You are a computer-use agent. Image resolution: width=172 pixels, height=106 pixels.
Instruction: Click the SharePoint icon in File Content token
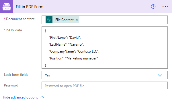pyautogui.click(x=49, y=20)
